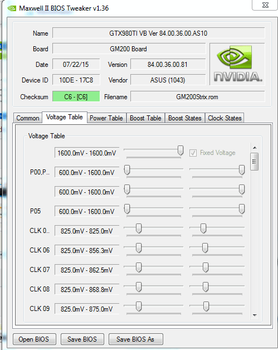Screen dimensions: 278x350
Task: Click the NVIDIA logo image
Action: click(237, 64)
